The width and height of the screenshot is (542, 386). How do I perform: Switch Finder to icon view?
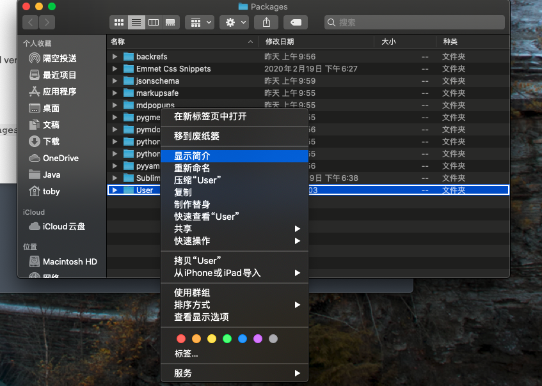[119, 22]
